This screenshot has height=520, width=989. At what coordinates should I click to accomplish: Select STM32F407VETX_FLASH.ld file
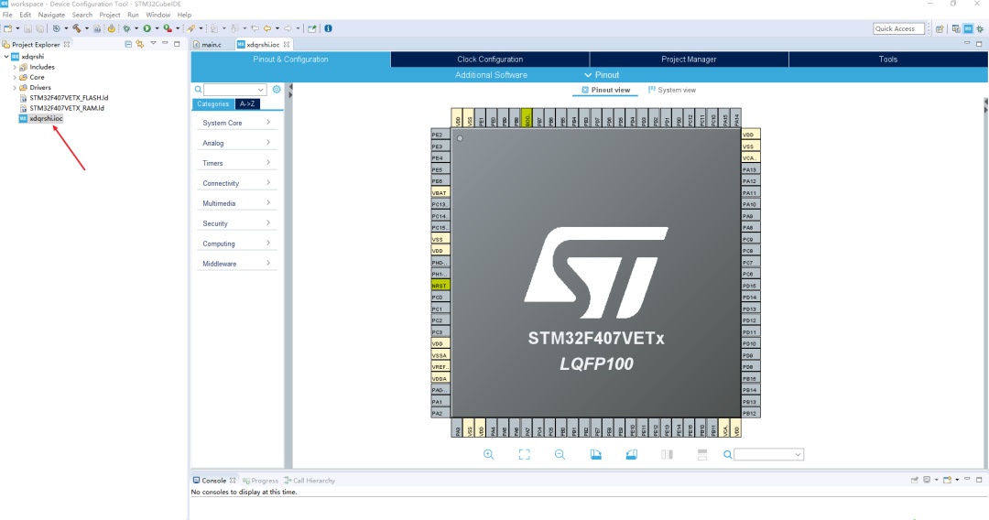click(x=69, y=98)
